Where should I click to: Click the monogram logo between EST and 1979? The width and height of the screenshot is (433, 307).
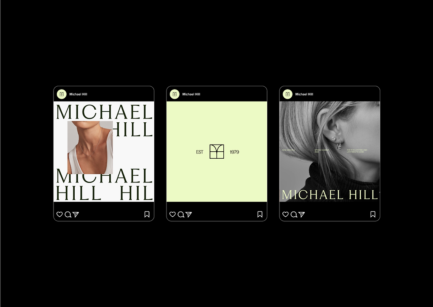(217, 152)
